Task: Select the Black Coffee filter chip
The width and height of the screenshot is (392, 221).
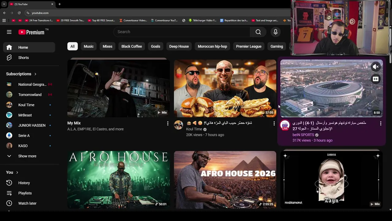Action: point(132,46)
